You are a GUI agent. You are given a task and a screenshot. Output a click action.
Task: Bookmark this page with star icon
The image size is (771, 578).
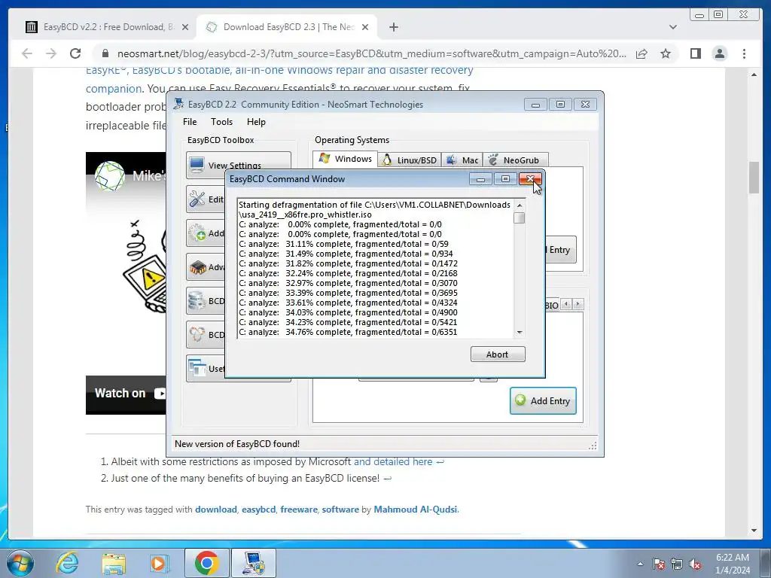point(666,53)
